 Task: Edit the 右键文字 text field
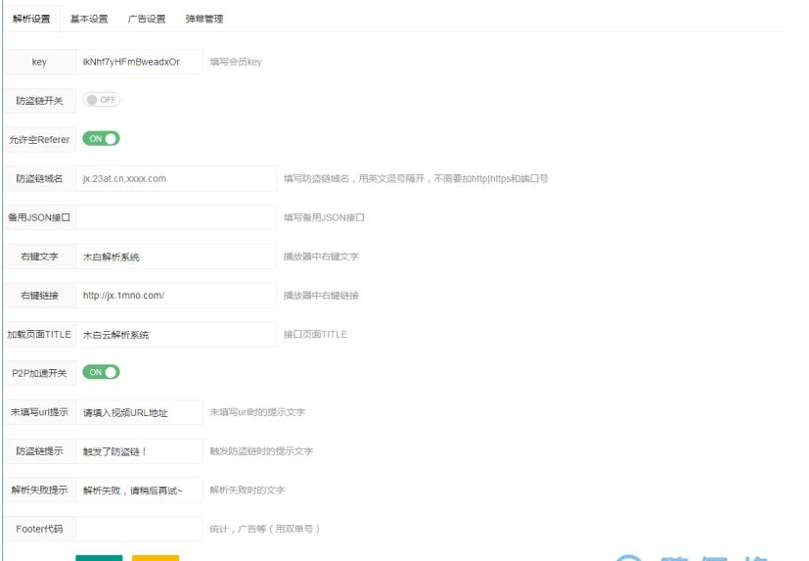click(x=176, y=257)
